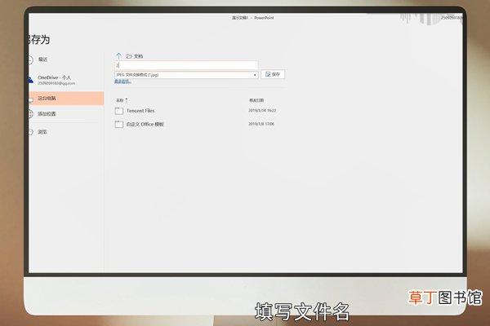Viewport: 490px width, 326px height.
Task: Click the OneDrive cloud icon
Action: [30, 80]
